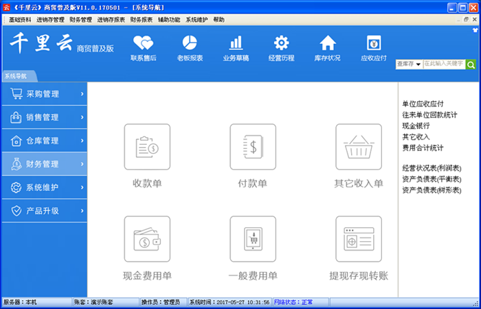The width and height of the screenshot is (481, 309).
Task: Open 业务草稿 bar chart icon
Action: 236,43
